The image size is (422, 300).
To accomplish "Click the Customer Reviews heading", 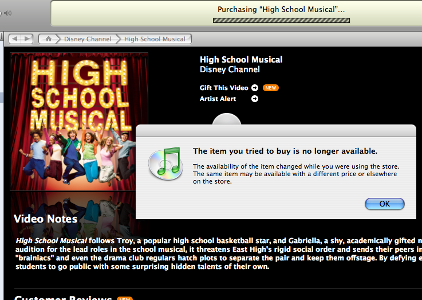I will [x=63, y=298].
